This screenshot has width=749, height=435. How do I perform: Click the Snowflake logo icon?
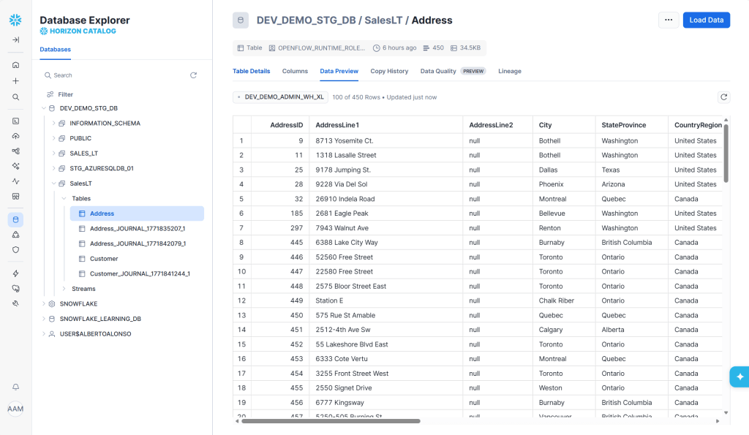[15, 20]
